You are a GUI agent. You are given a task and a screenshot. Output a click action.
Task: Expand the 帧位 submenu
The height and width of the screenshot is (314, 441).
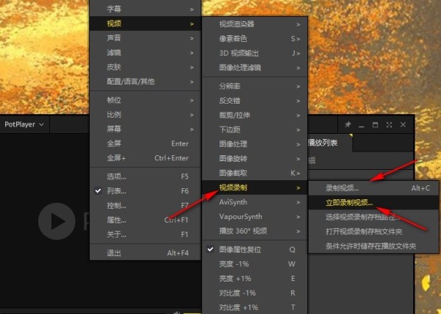145,100
